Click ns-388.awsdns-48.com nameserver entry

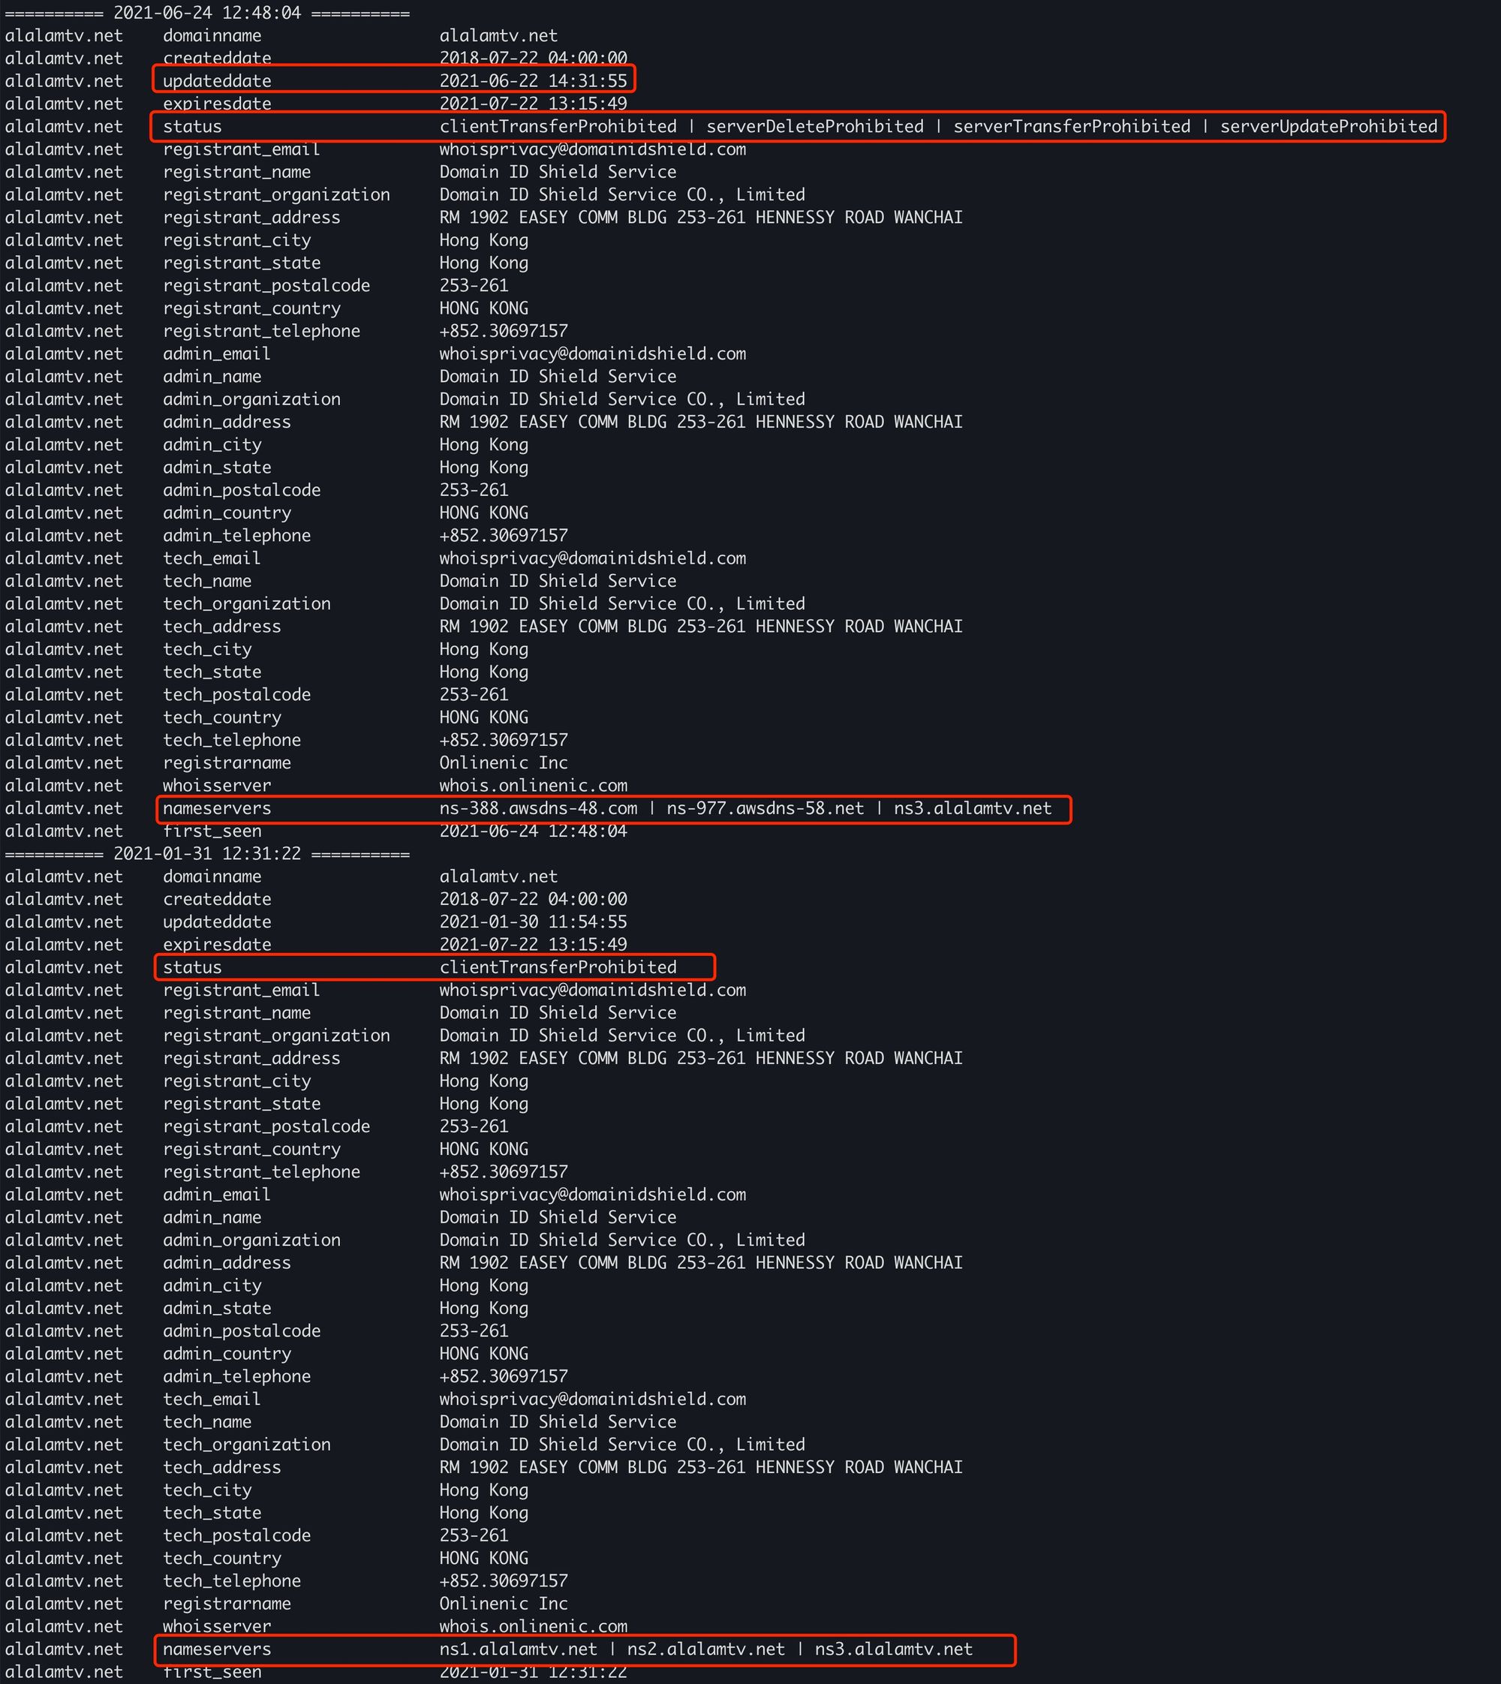point(537,808)
